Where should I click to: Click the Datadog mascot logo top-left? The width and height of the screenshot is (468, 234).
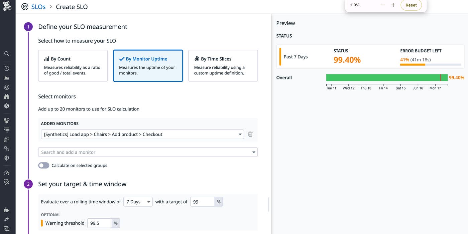coord(7,6)
